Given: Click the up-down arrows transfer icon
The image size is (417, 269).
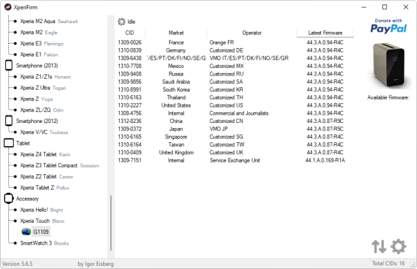Looking at the screenshot, I should [x=379, y=247].
